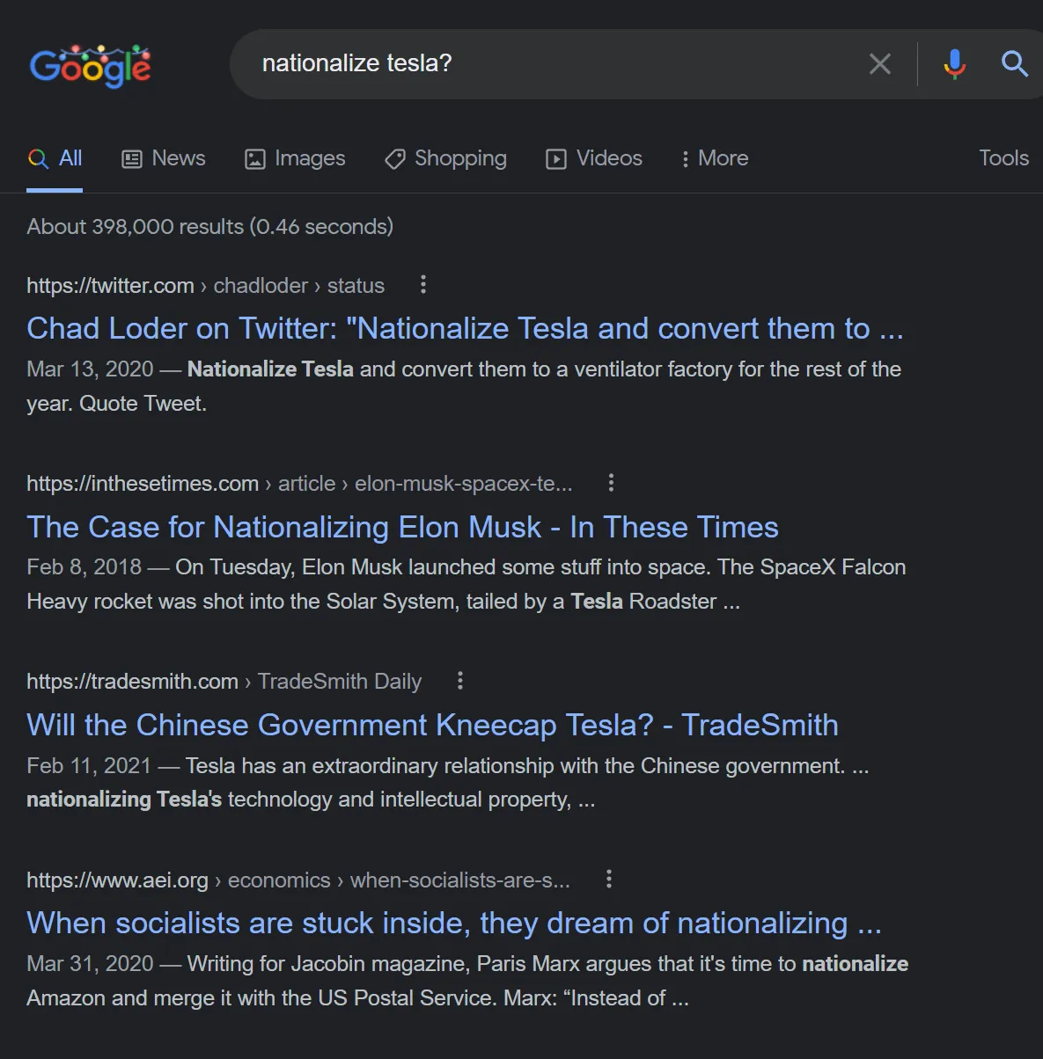Open the Videos tab
1043x1059 pixels.
pos(594,158)
